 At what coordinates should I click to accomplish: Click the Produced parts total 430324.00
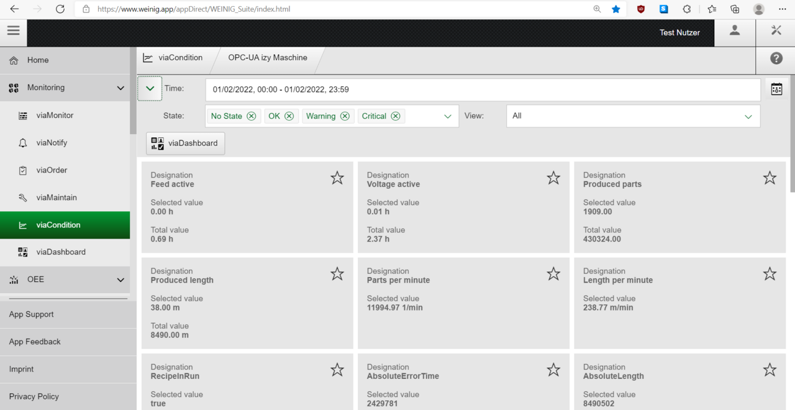pos(602,239)
